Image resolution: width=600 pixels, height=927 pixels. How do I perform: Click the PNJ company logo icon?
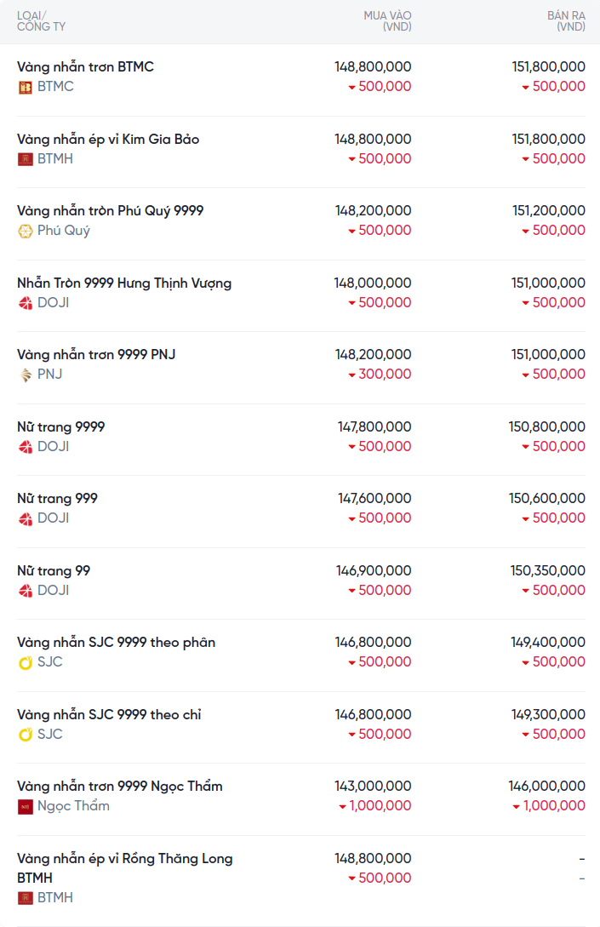coord(26,375)
